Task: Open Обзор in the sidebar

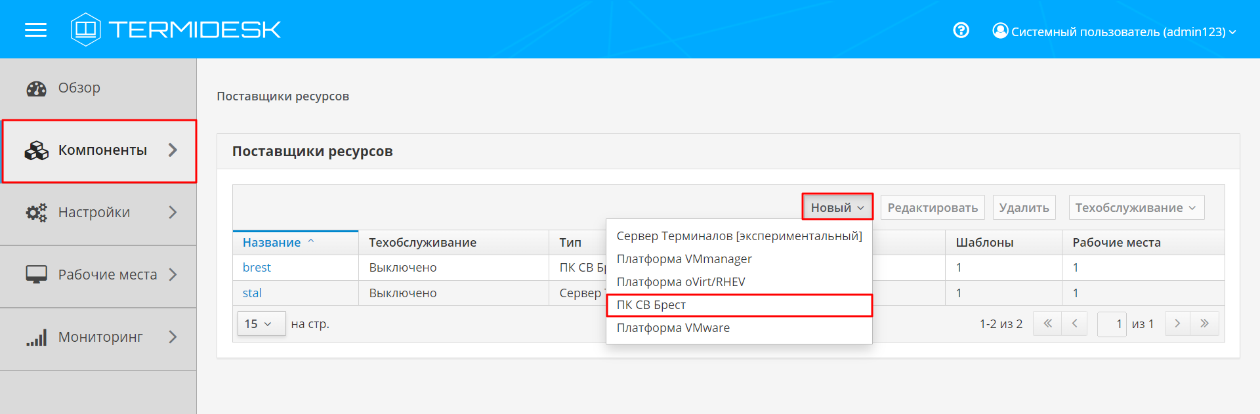Action: (98, 89)
